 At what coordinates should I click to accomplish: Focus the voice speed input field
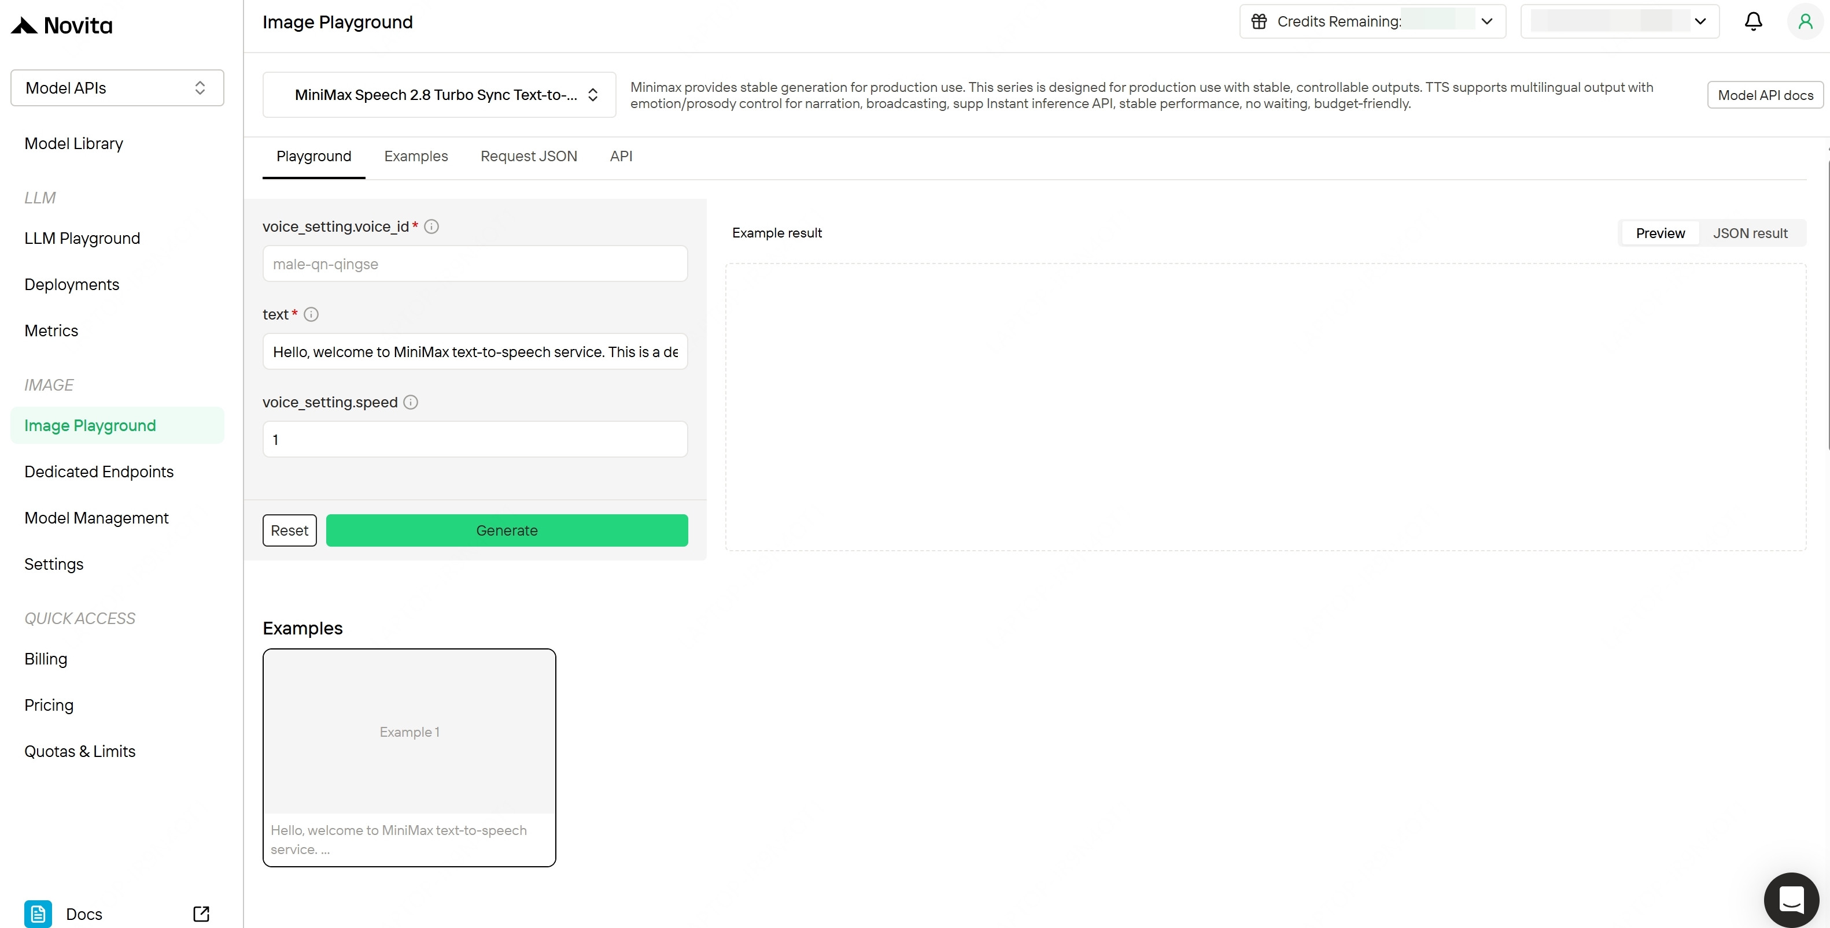click(475, 440)
